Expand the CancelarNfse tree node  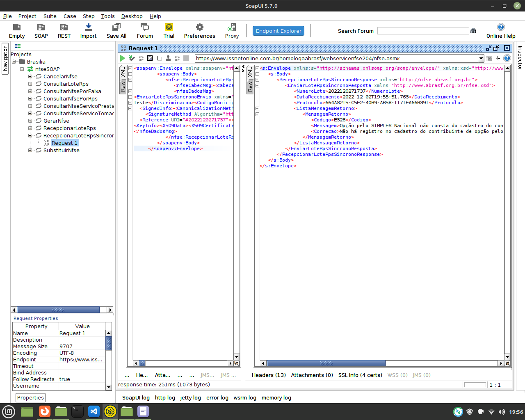tap(30, 76)
